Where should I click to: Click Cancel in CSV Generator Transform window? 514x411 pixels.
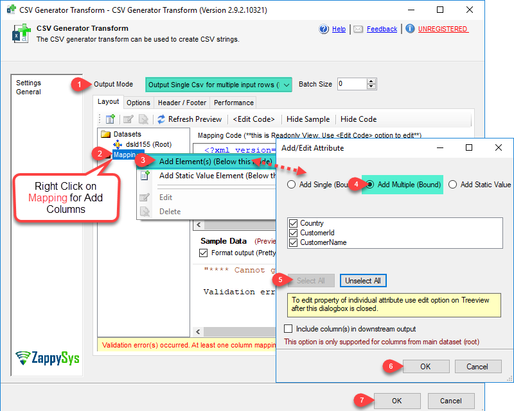[451, 401]
